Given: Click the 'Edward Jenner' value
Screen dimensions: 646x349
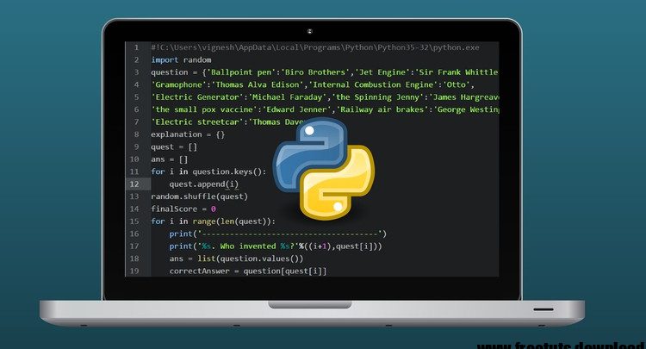Looking at the screenshot, I should 297,109.
